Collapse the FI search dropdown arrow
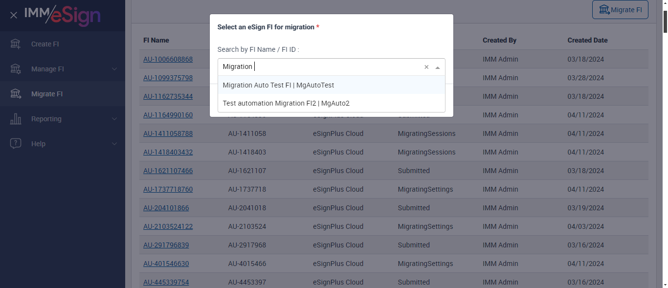 [437, 67]
